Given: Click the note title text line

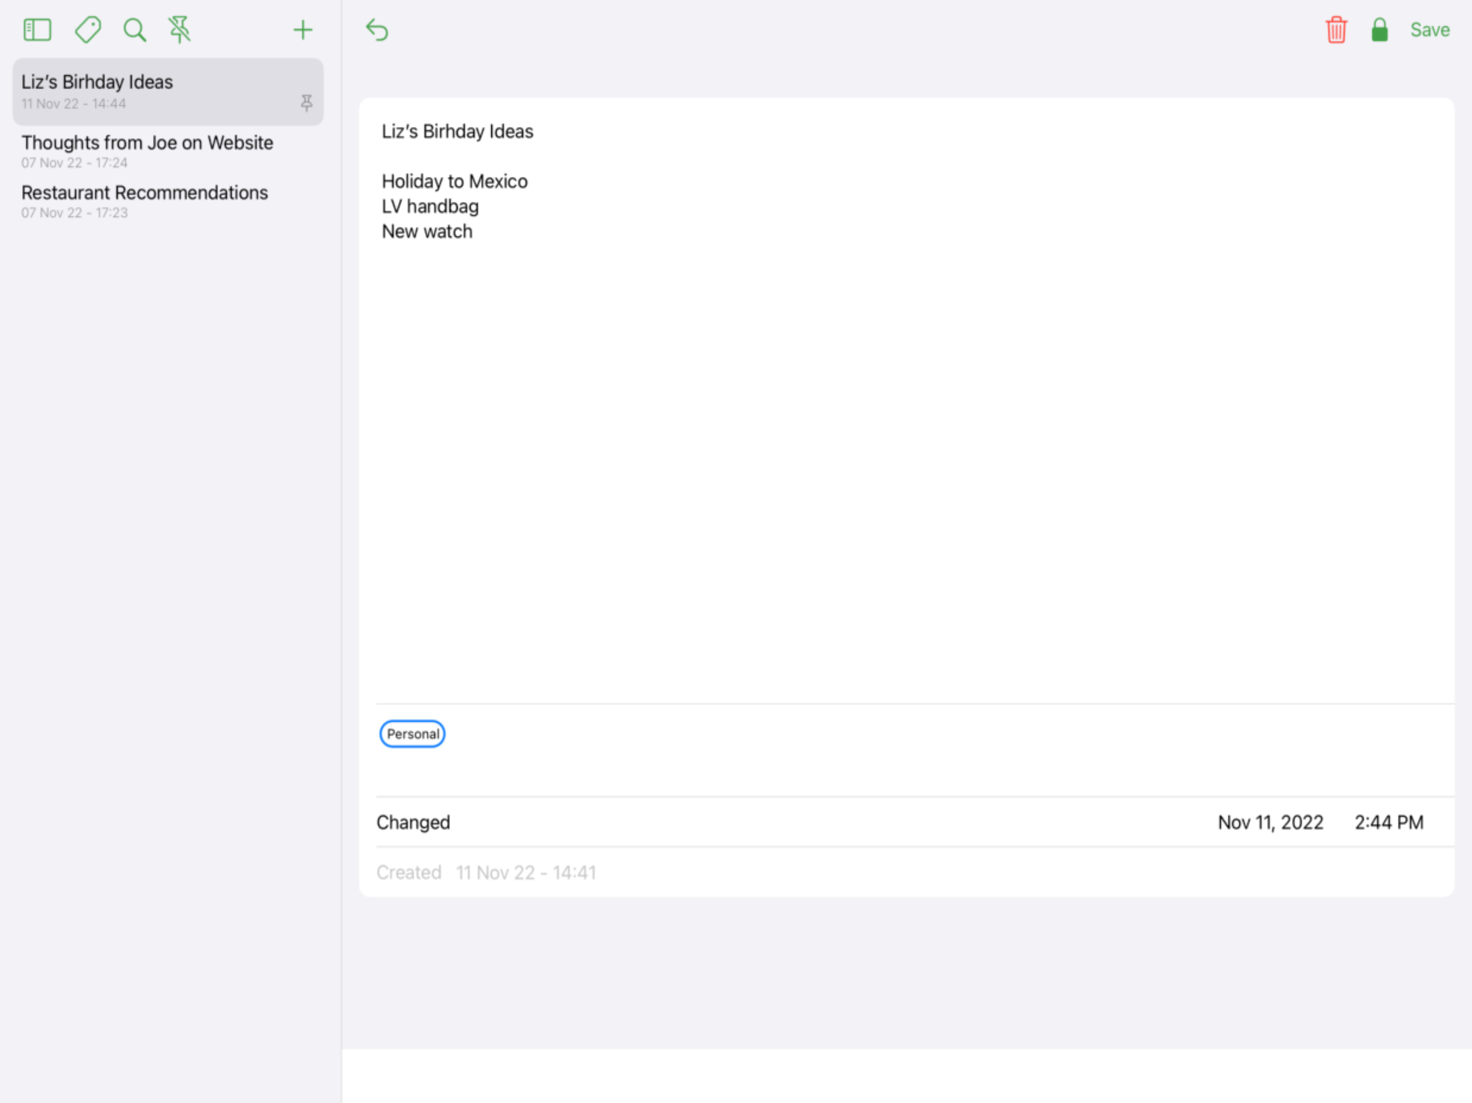Looking at the screenshot, I should 457,132.
